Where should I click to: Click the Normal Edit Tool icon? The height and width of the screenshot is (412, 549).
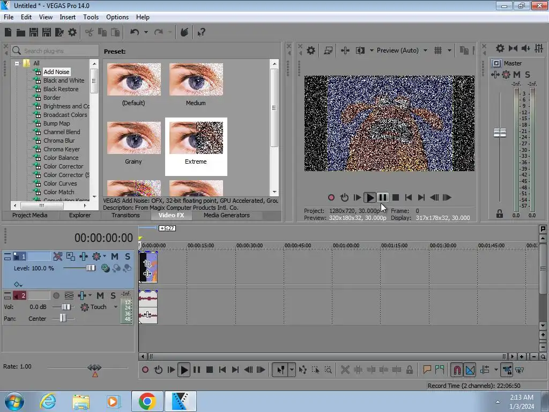pyautogui.click(x=281, y=370)
